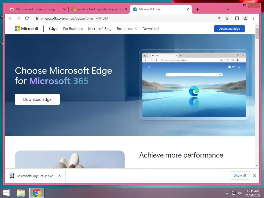View site information via the padlock icon

(x=37, y=18)
